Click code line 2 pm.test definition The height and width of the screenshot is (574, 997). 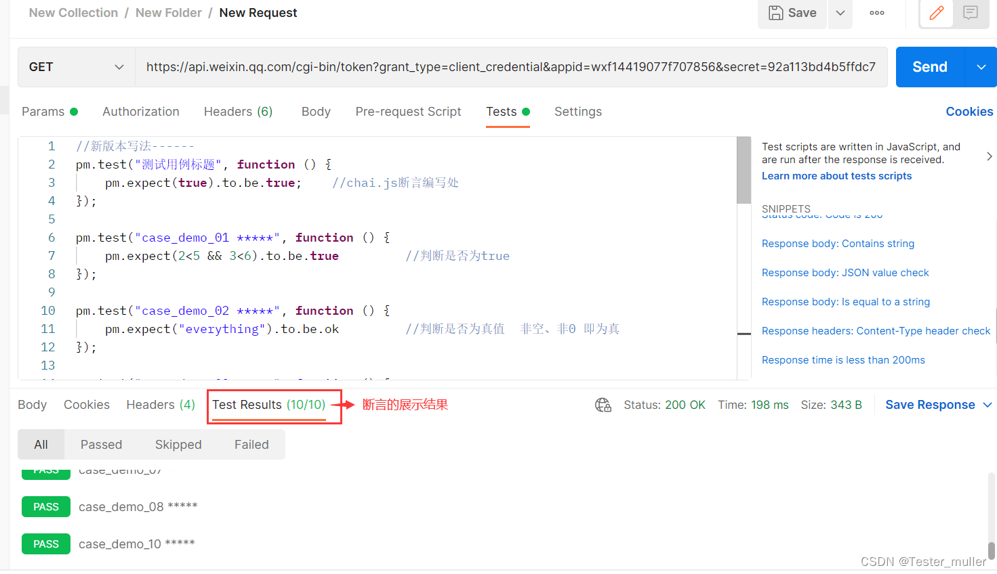(203, 164)
